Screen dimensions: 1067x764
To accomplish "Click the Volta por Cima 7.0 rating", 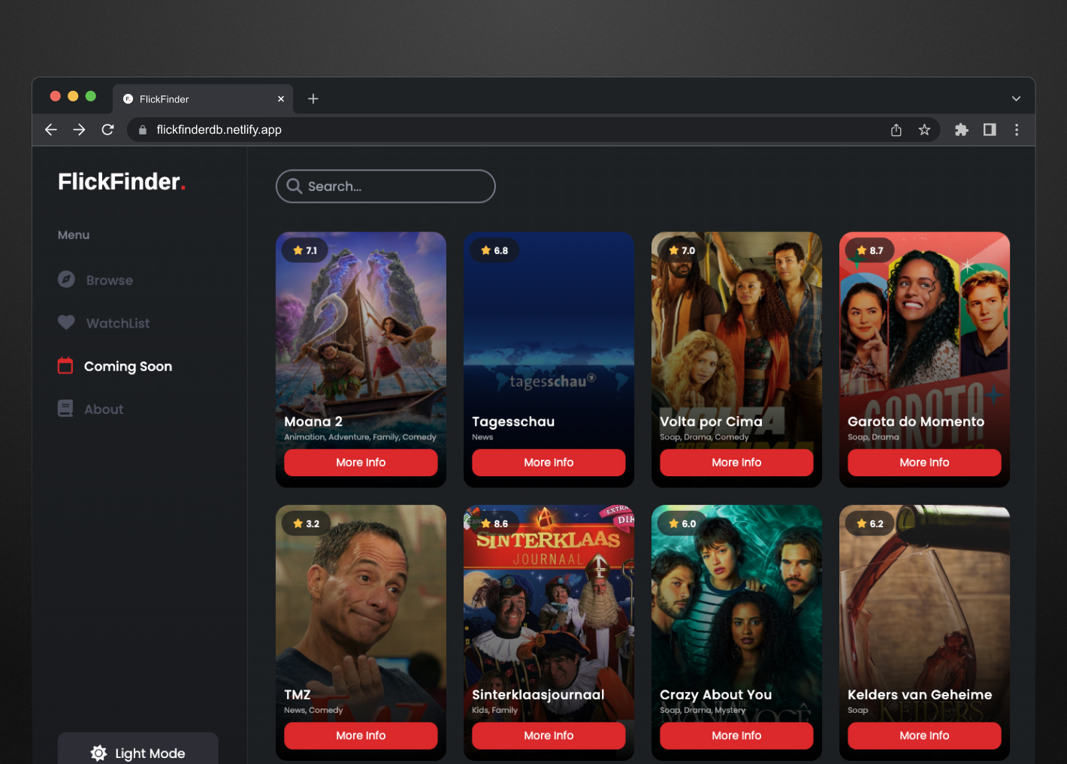I will [x=682, y=250].
